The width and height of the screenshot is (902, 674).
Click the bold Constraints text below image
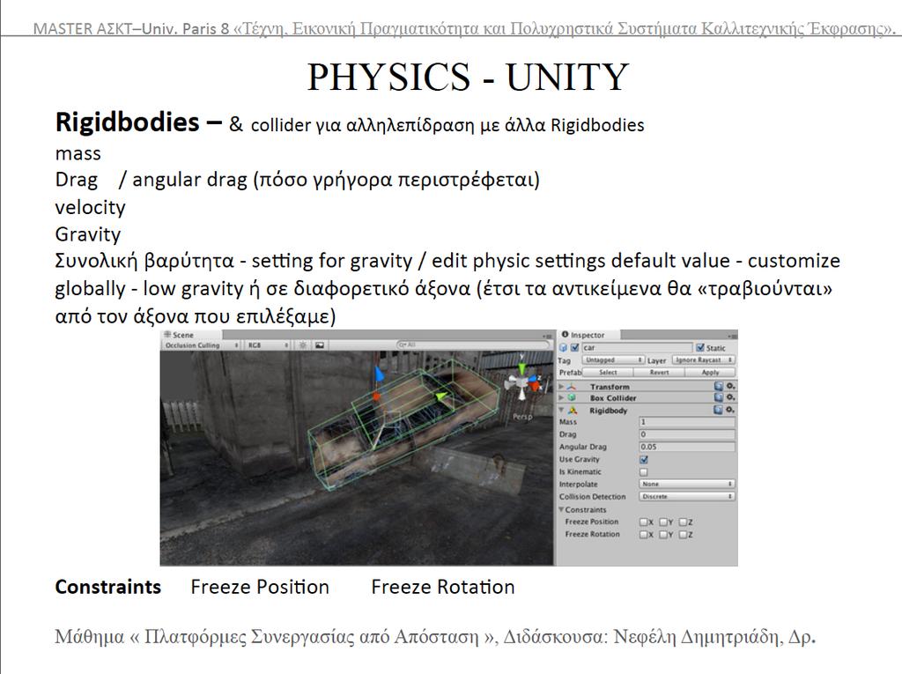[108, 587]
